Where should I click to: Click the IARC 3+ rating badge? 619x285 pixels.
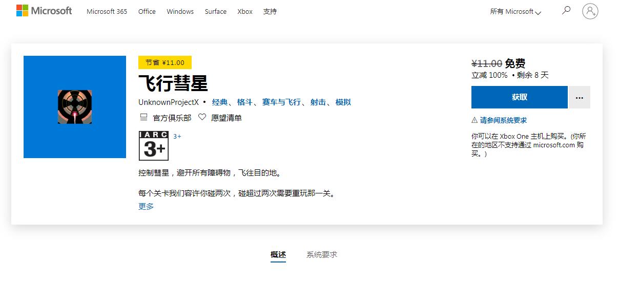(154, 146)
